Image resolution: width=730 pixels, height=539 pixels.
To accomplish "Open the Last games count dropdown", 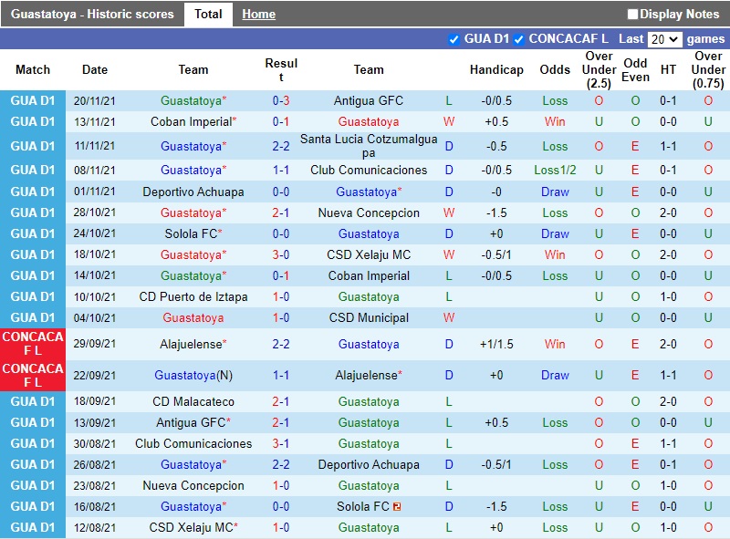I will tap(664, 39).
